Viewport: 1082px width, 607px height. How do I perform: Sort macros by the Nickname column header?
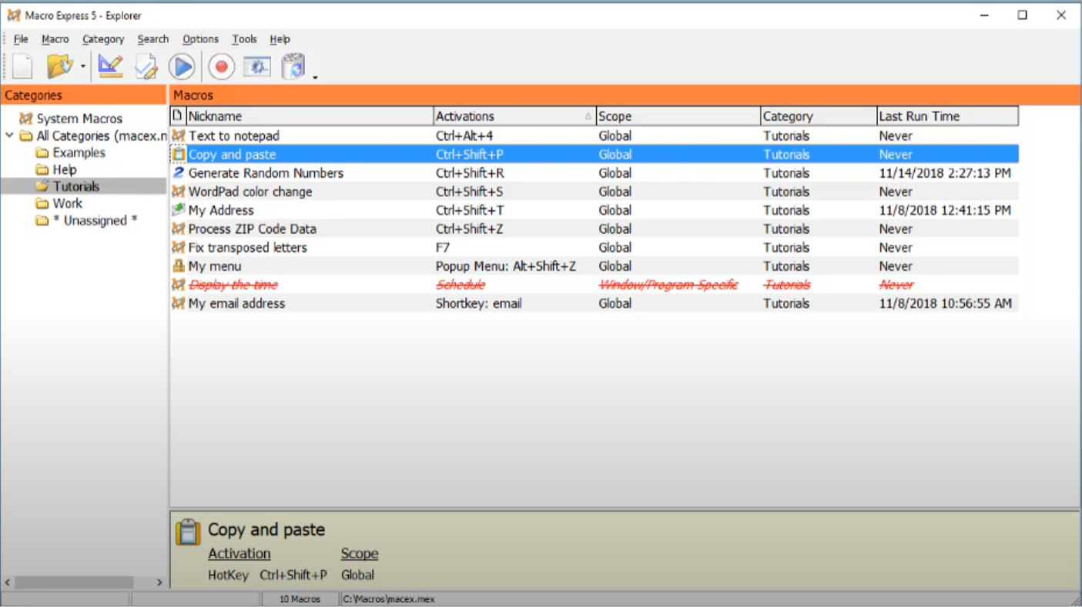(x=310, y=116)
